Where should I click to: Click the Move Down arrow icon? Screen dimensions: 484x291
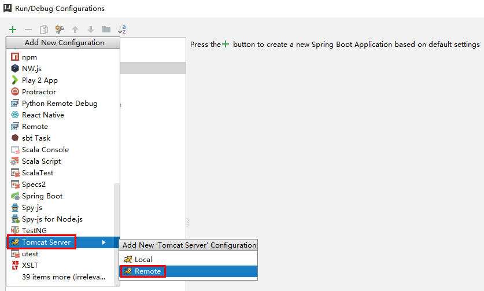[90, 30]
